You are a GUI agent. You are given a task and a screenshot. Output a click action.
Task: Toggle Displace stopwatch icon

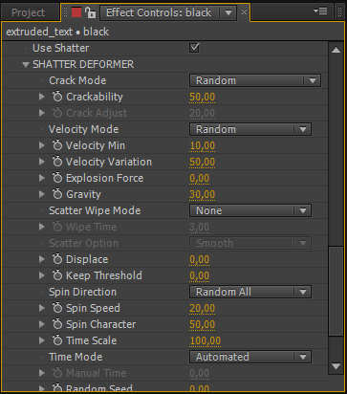click(x=57, y=259)
